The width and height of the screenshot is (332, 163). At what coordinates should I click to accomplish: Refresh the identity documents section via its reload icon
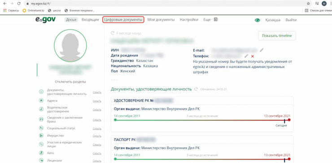tap(196, 89)
